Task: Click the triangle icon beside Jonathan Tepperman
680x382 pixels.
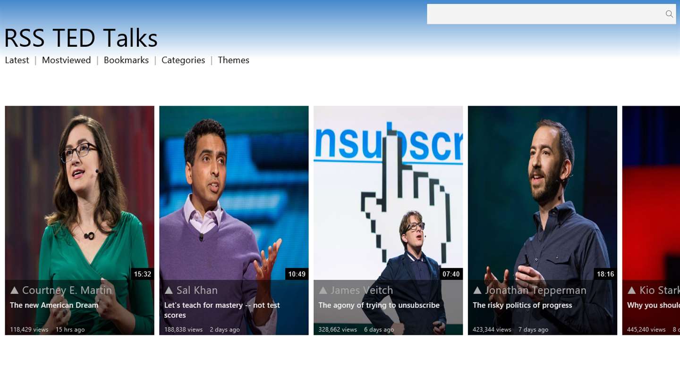Action: tap(477, 290)
